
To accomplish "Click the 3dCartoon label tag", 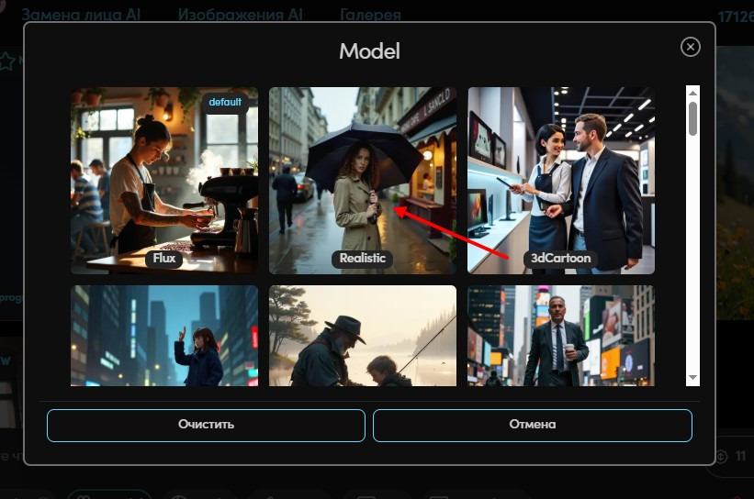I will click(560, 259).
